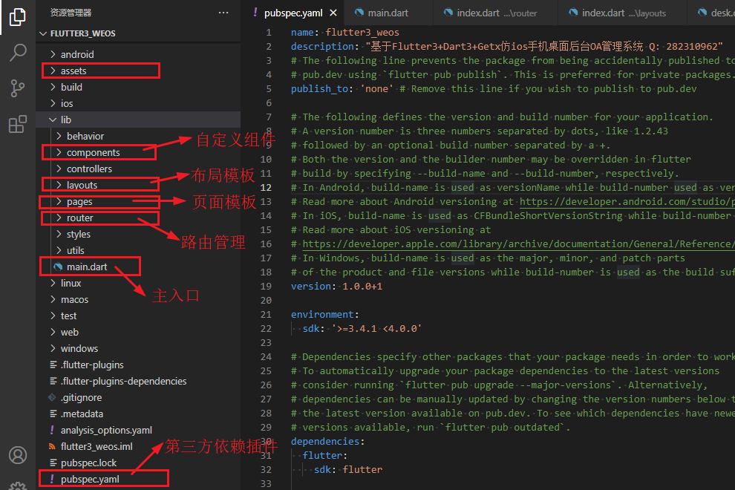Expand the layouts folder
This screenshot has width=735, height=490.
139,185
